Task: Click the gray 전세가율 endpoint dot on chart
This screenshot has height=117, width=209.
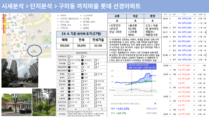Action: point(152,91)
